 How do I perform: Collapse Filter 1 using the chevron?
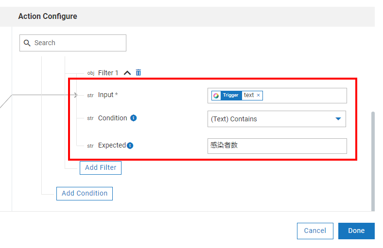pos(127,73)
